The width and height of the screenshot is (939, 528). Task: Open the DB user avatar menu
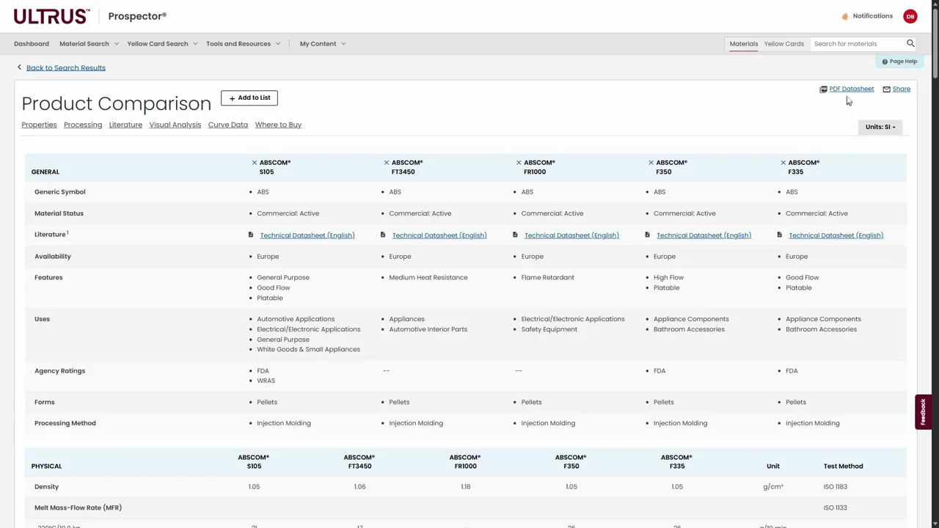(910, 16)
